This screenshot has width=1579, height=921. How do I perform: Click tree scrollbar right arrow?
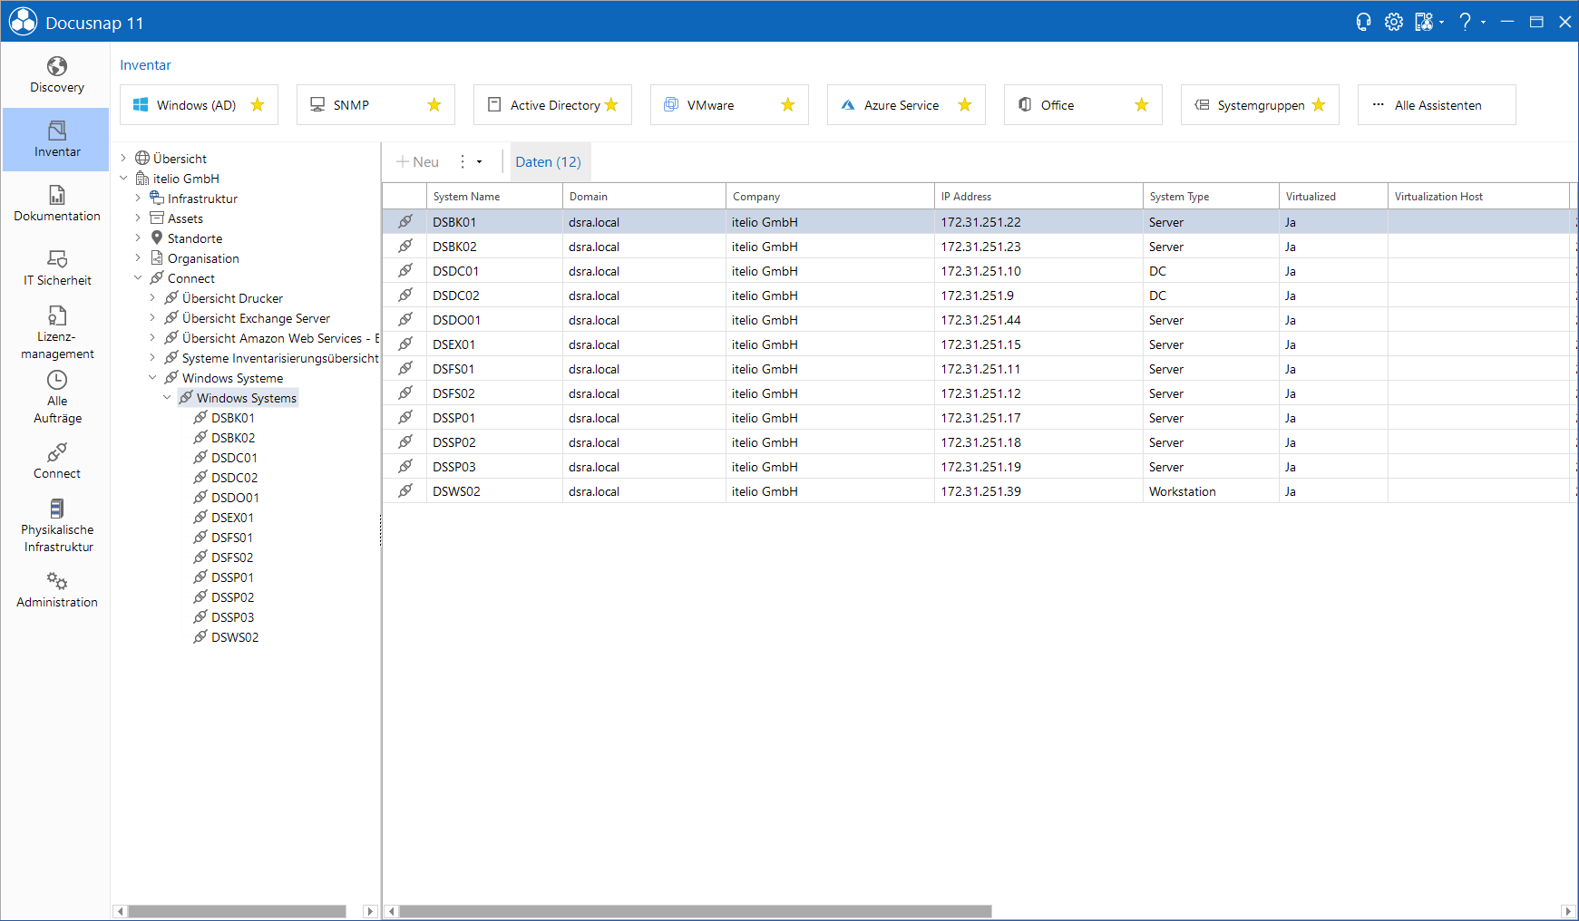(369, 911)
